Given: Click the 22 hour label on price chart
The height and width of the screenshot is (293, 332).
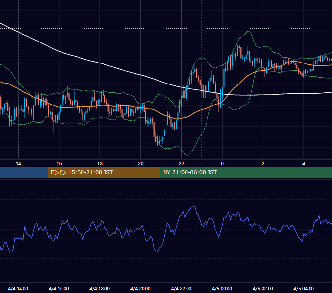Looking at the screenshot, I should (181, 164).
